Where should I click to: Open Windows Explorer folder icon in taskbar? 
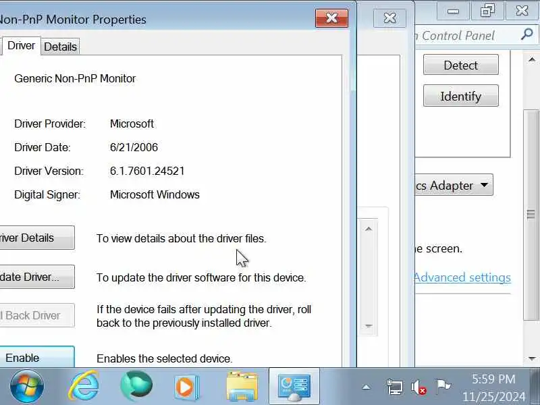pos(242,387)
